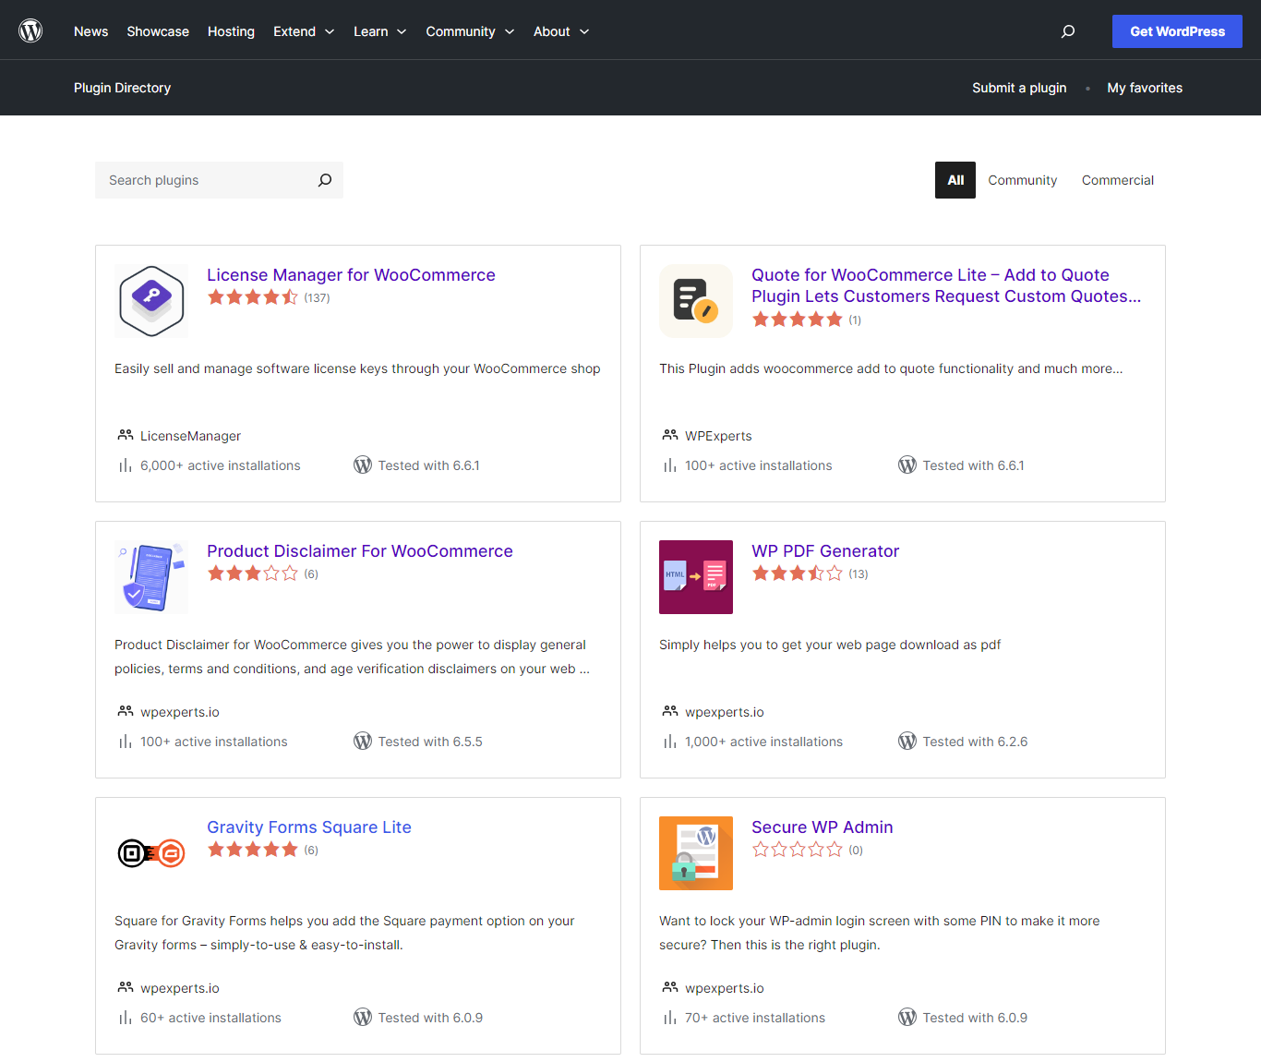Open the Showcase menu item
The height and width of the screenshot is (1062, 1261).
(158, 31)
